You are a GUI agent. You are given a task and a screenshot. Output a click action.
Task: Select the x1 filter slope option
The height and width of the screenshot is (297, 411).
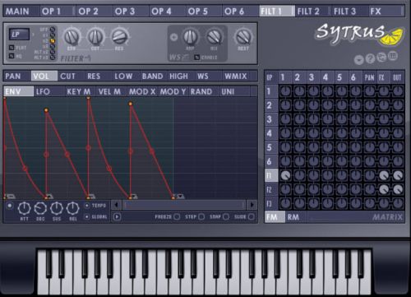click(53, 35)
